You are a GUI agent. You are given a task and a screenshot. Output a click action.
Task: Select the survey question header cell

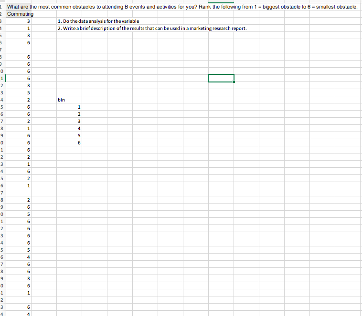(x=182, y=7)
